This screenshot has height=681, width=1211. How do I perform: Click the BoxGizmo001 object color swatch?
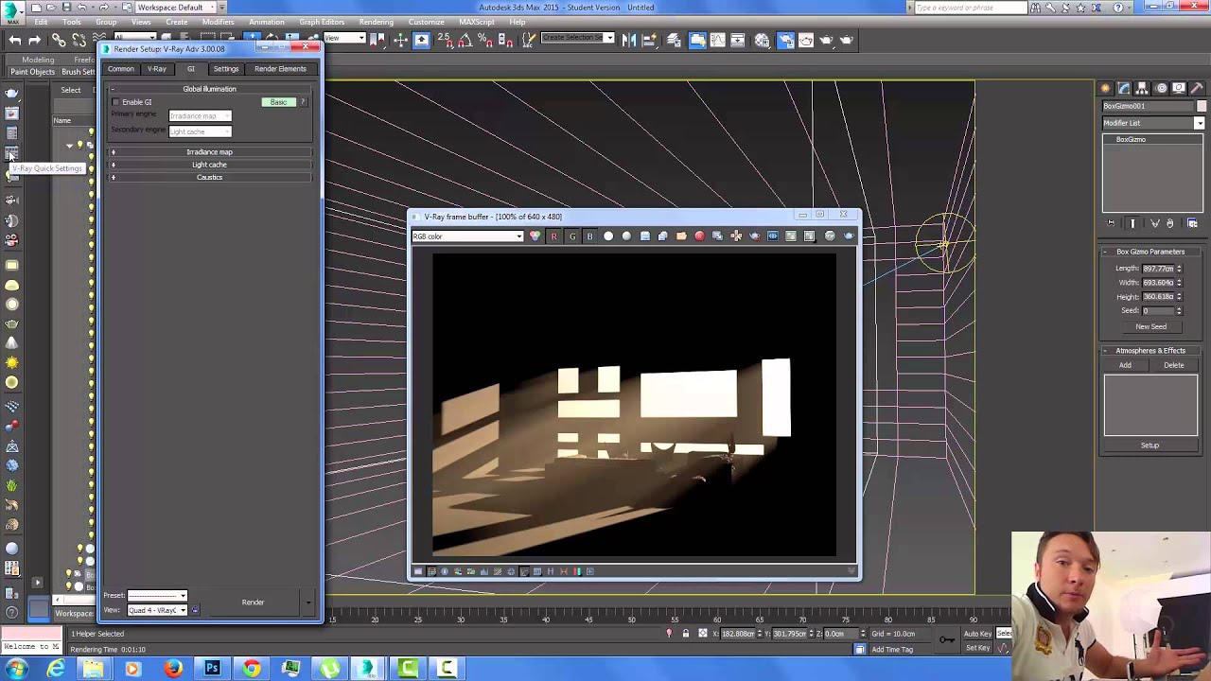tap(1202, 106)
